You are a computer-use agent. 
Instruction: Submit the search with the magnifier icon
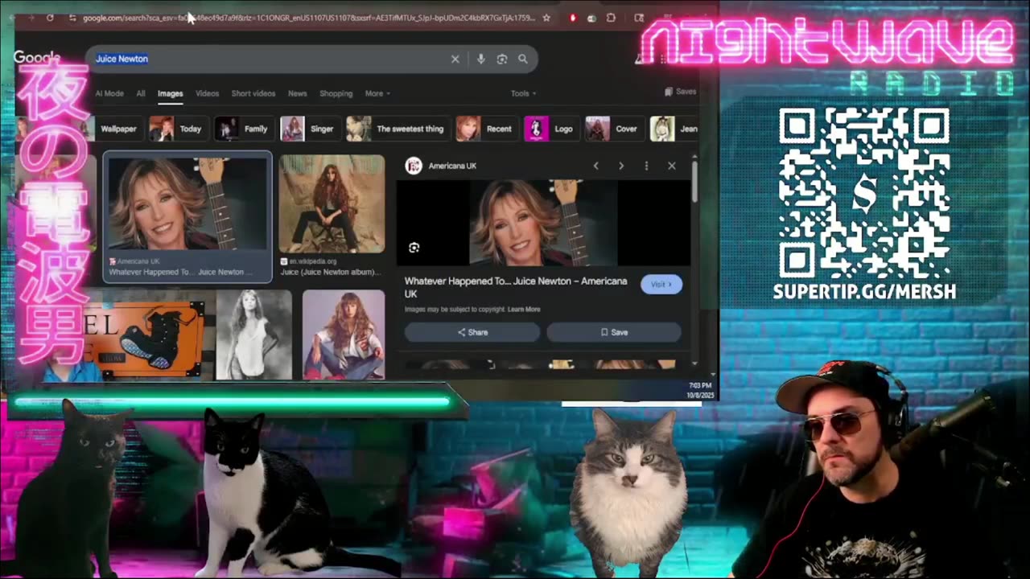[x=523, y=59]
